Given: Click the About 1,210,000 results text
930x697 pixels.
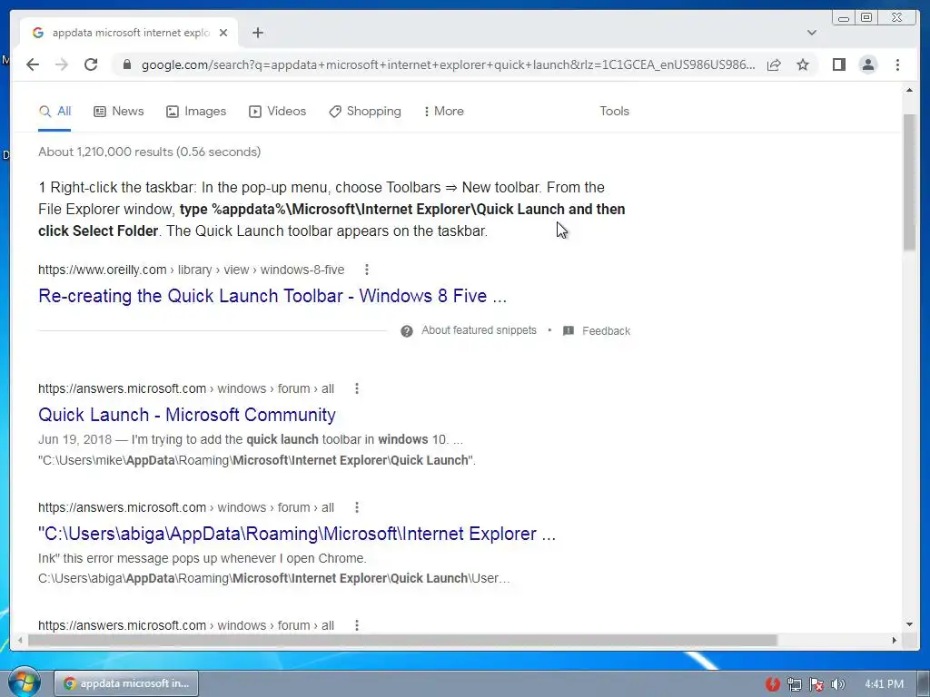Looking at the screenshot, I should point(150,152).
